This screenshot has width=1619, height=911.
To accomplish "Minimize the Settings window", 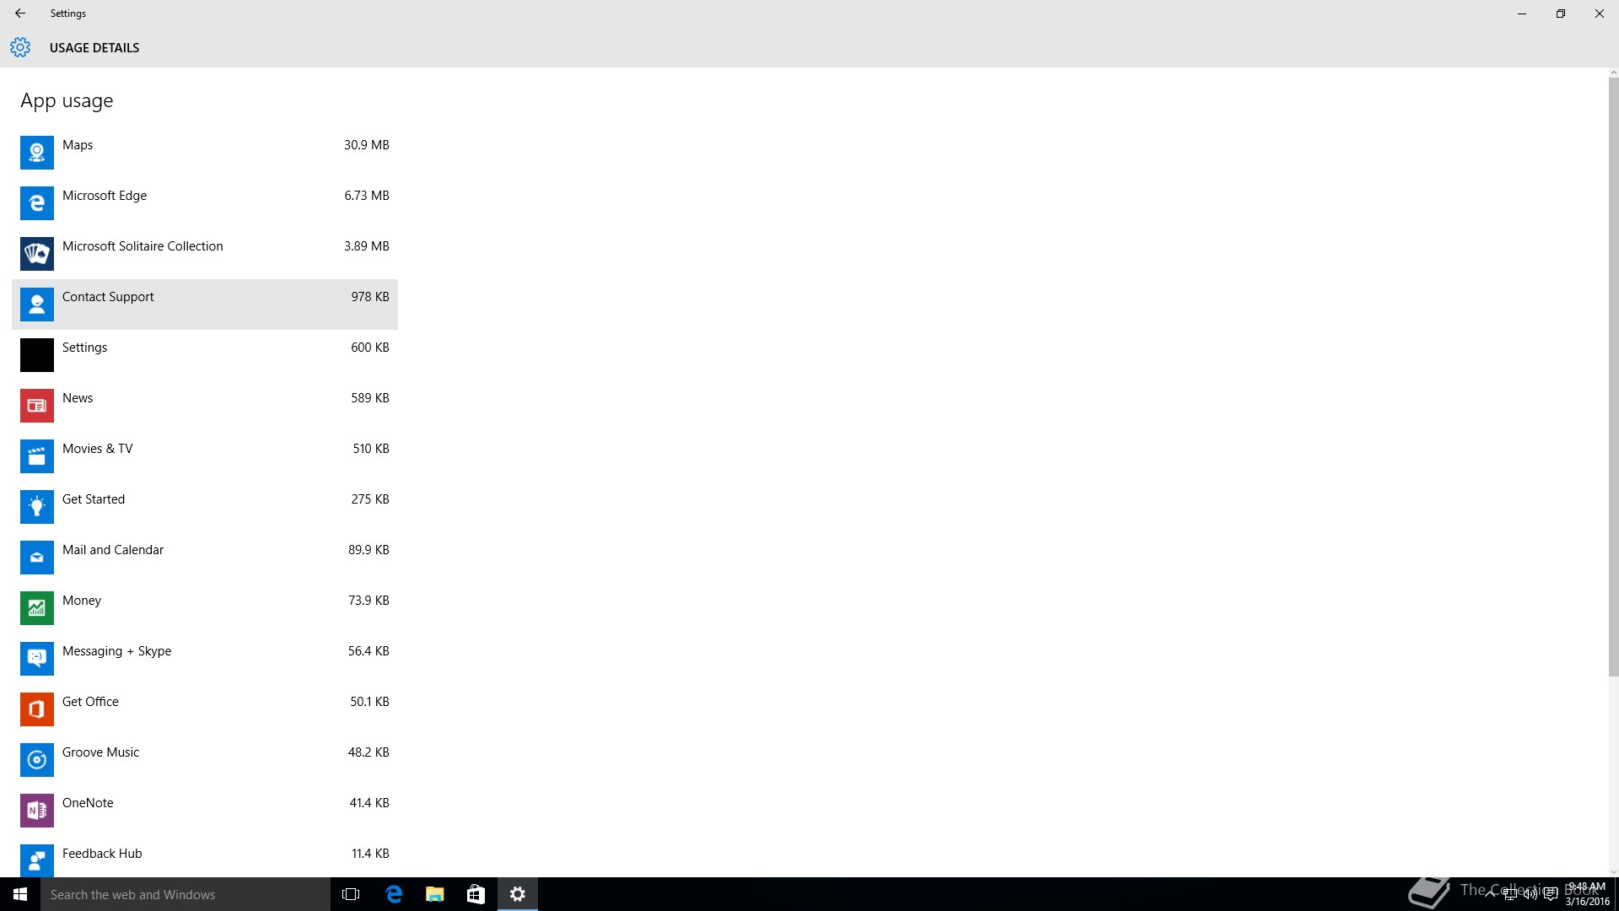I will [x=1522, y=13].
